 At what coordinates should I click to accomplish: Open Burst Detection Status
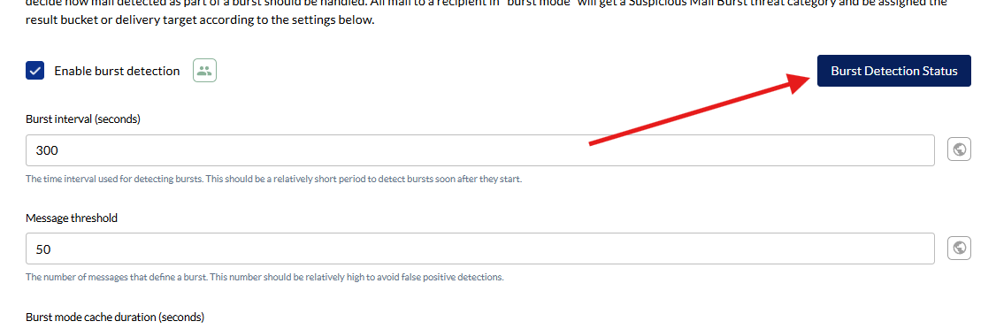(x=893, y=71)
